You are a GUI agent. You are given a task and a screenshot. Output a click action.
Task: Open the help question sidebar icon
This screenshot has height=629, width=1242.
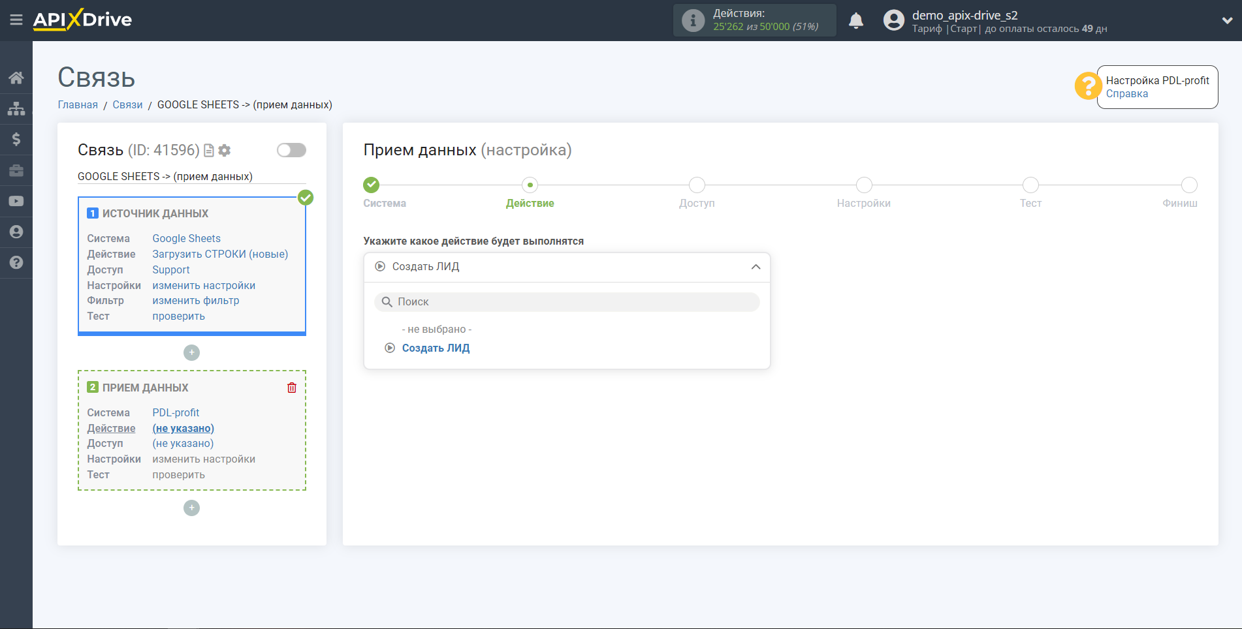pyautogui.click(x=16, y=262)
